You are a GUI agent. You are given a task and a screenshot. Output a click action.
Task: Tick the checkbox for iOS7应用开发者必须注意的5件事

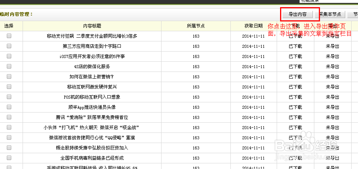[9, 56]
